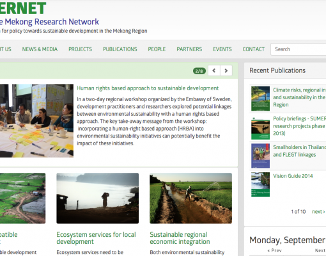The width and height of the screenshot is (326, 256).
Task: Click Mekong Research Network site title
Action: (49, 22)
